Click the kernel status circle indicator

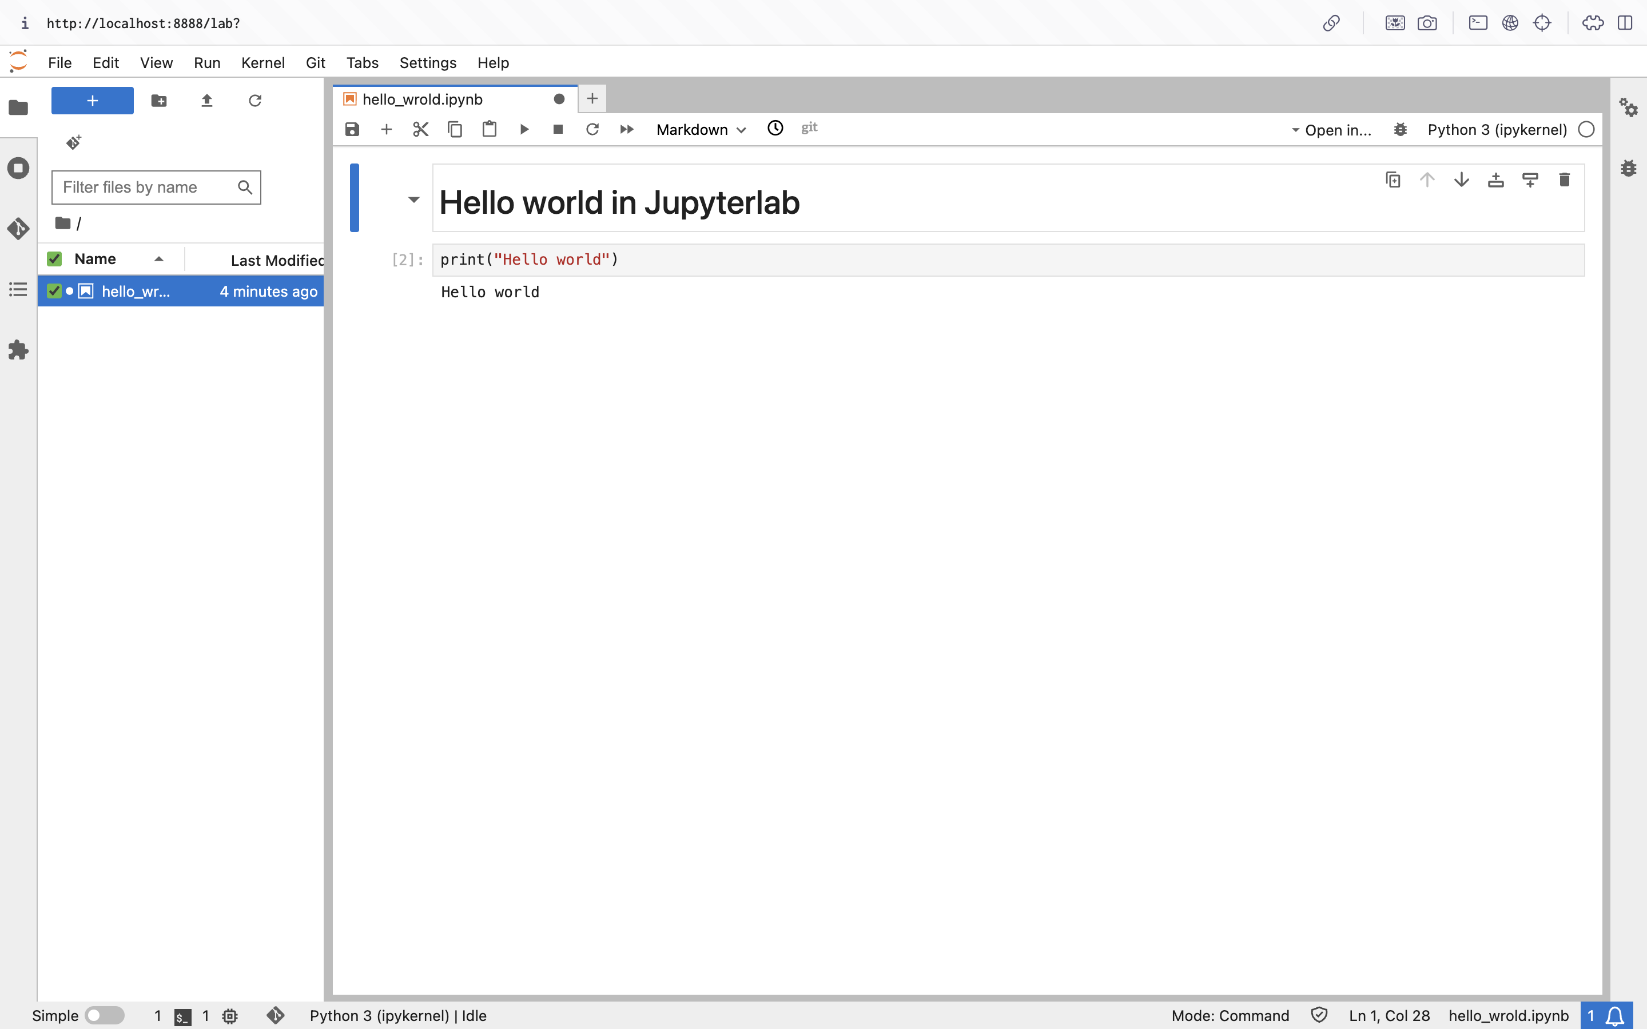click(1586, 129)
